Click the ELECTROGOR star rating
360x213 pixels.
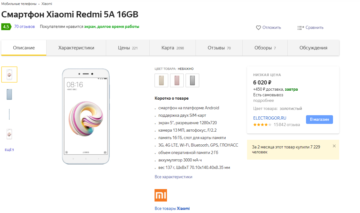[262, 125]
